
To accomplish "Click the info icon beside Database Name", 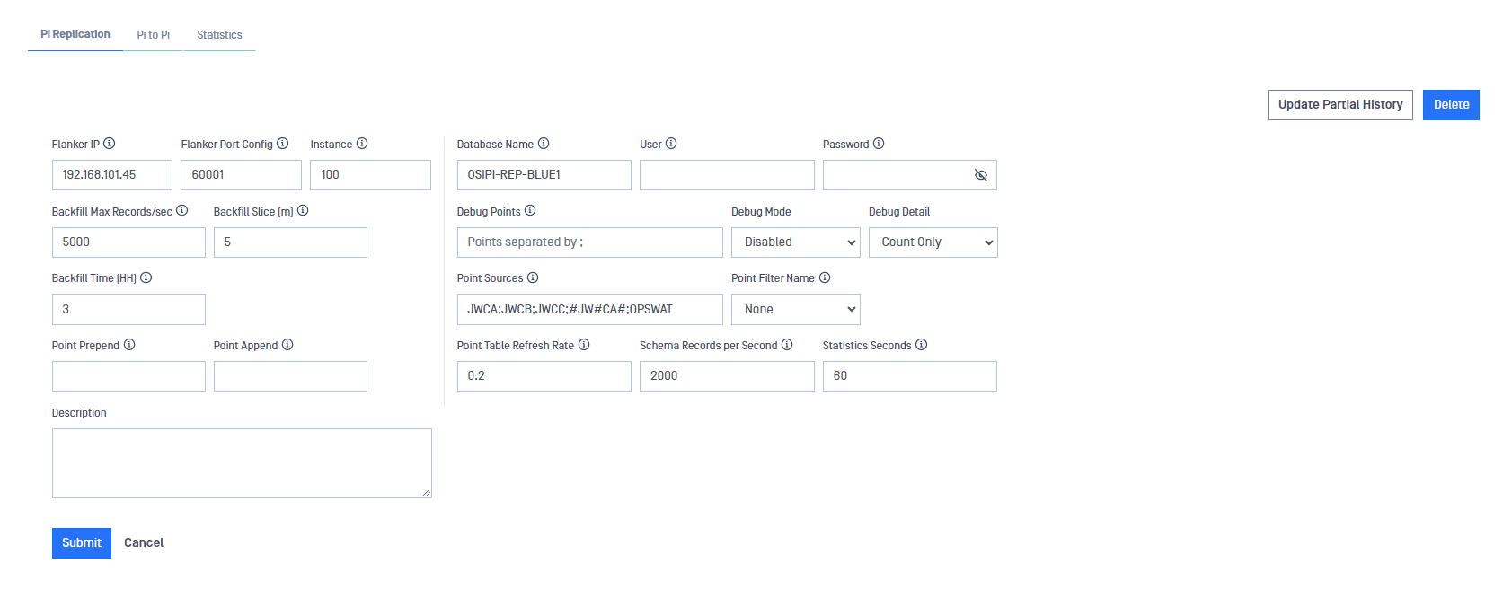I will 544,144.
